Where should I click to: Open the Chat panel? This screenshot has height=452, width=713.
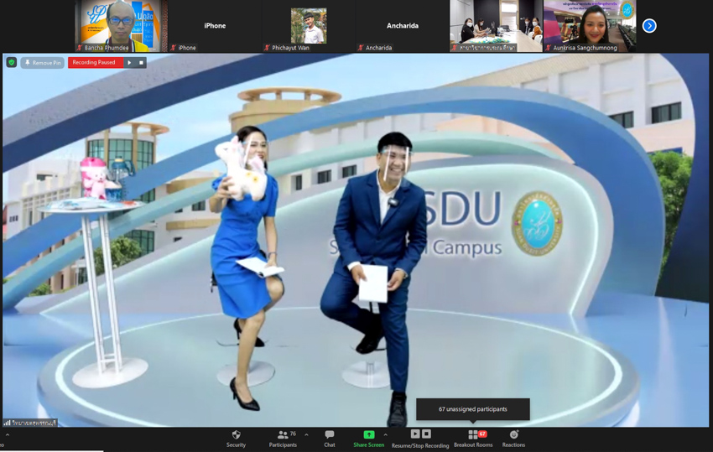click(x=329, y=439)
